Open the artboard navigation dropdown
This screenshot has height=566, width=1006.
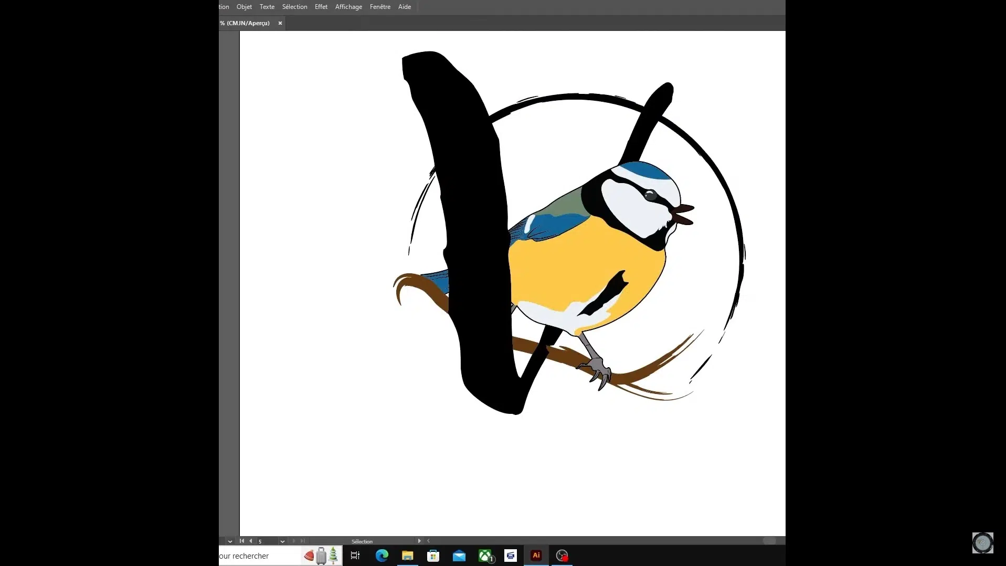pos(282,541)
